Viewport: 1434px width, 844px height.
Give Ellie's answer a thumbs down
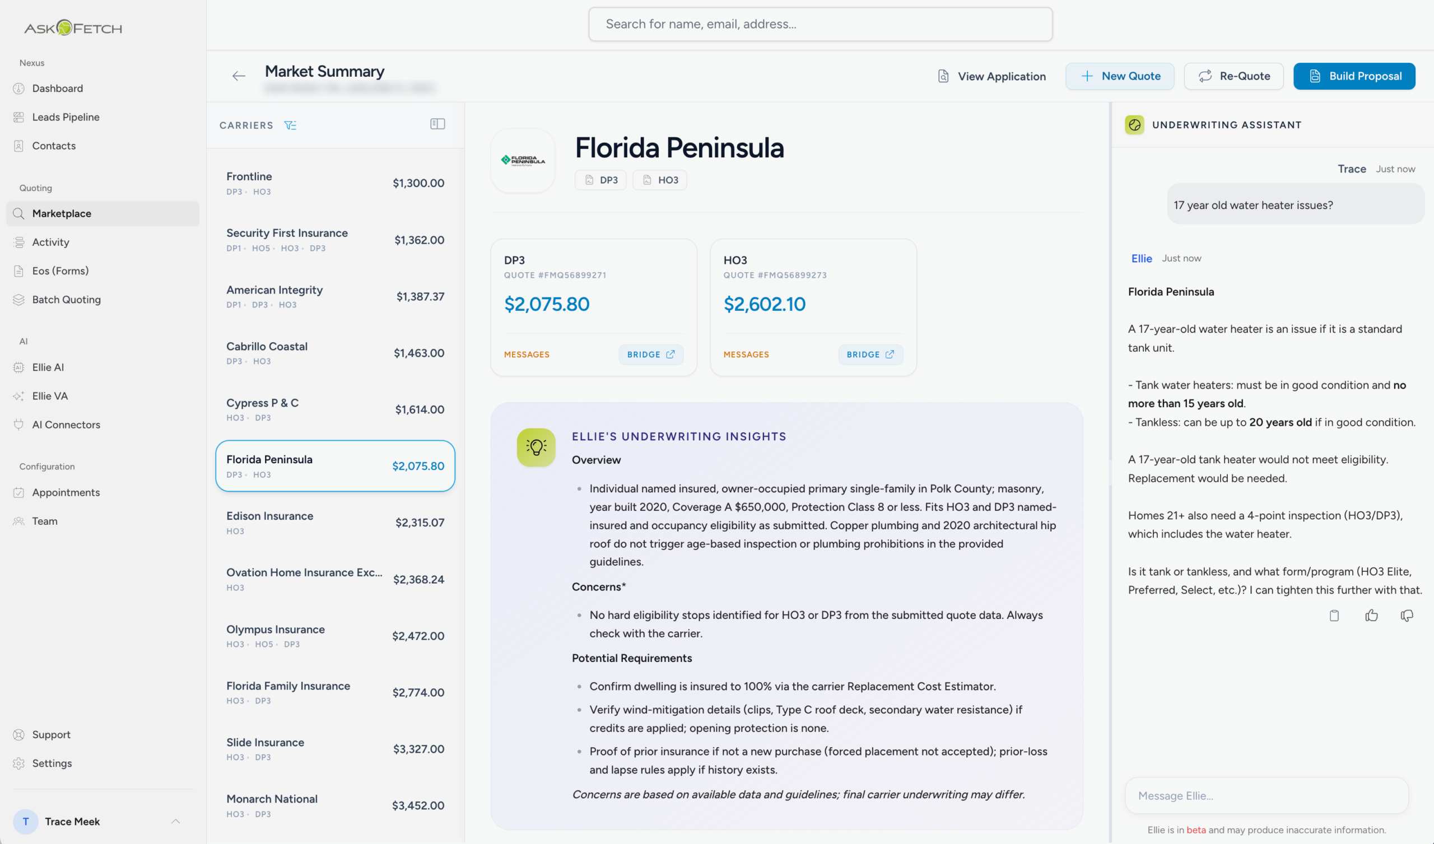click(x=1407, y=615)
